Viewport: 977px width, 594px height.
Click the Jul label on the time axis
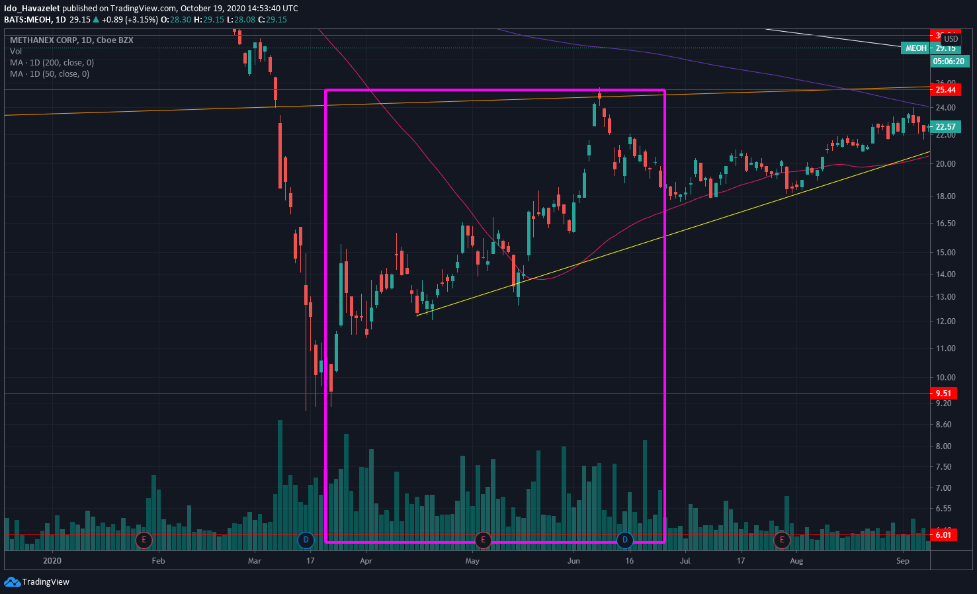685,561
